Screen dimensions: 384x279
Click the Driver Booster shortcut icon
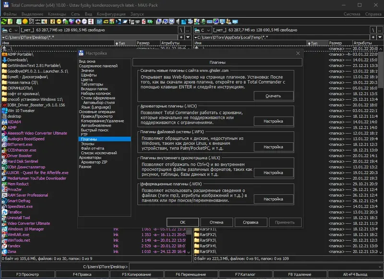pos(4,156)
